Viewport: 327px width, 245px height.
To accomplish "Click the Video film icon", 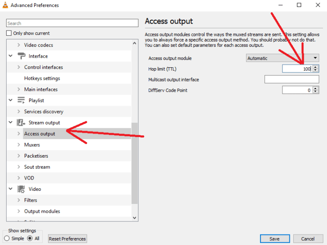I will click(21, 189).
